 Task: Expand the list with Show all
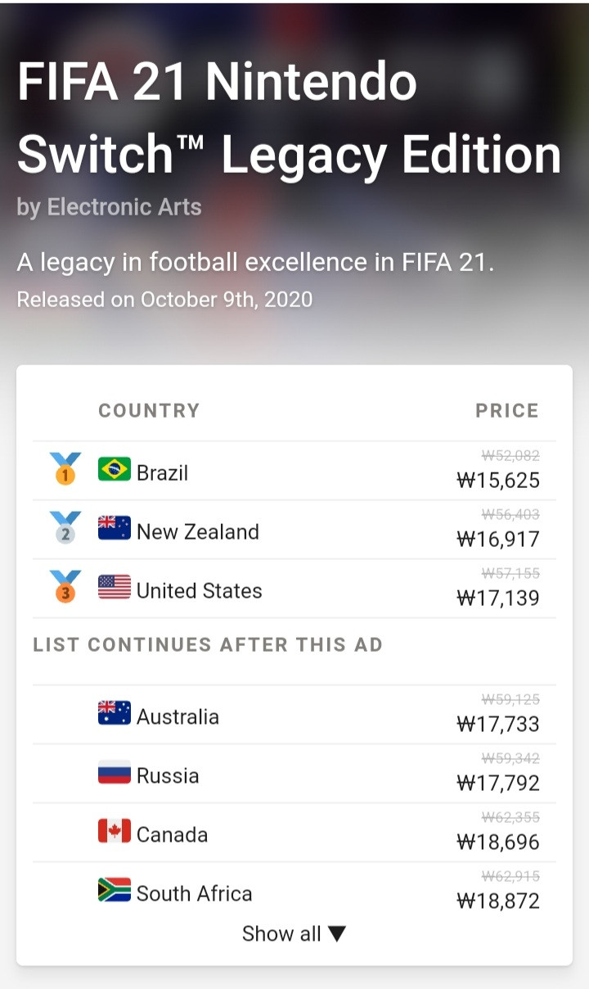coord(294,933)
